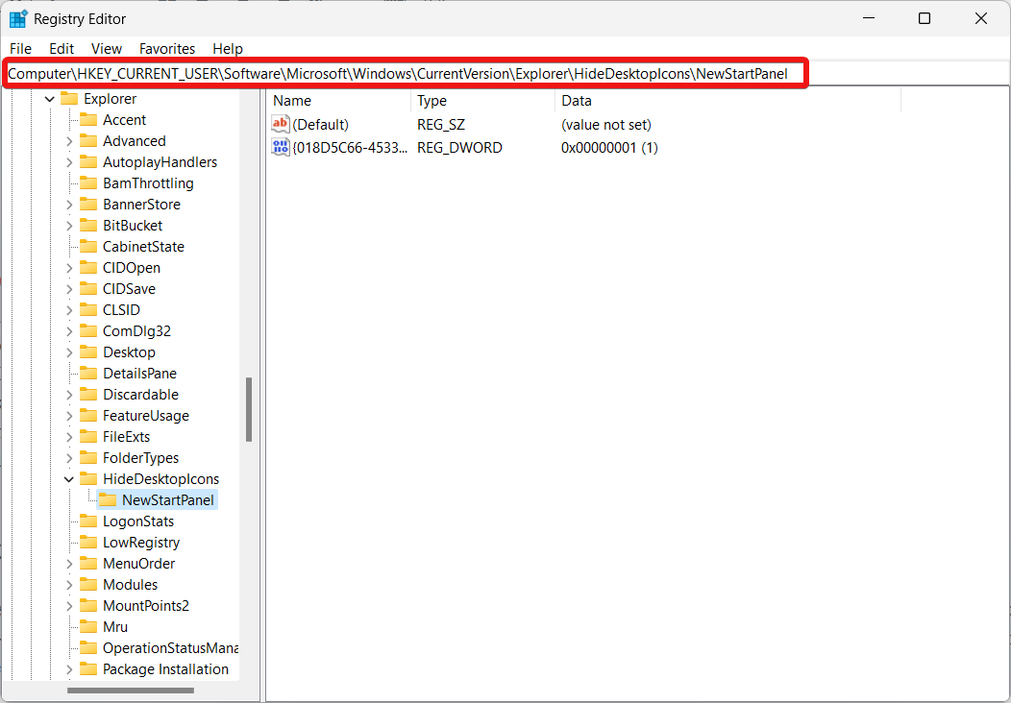Select the BitBucket key label

pyautogui.click(x=133, y=226)
